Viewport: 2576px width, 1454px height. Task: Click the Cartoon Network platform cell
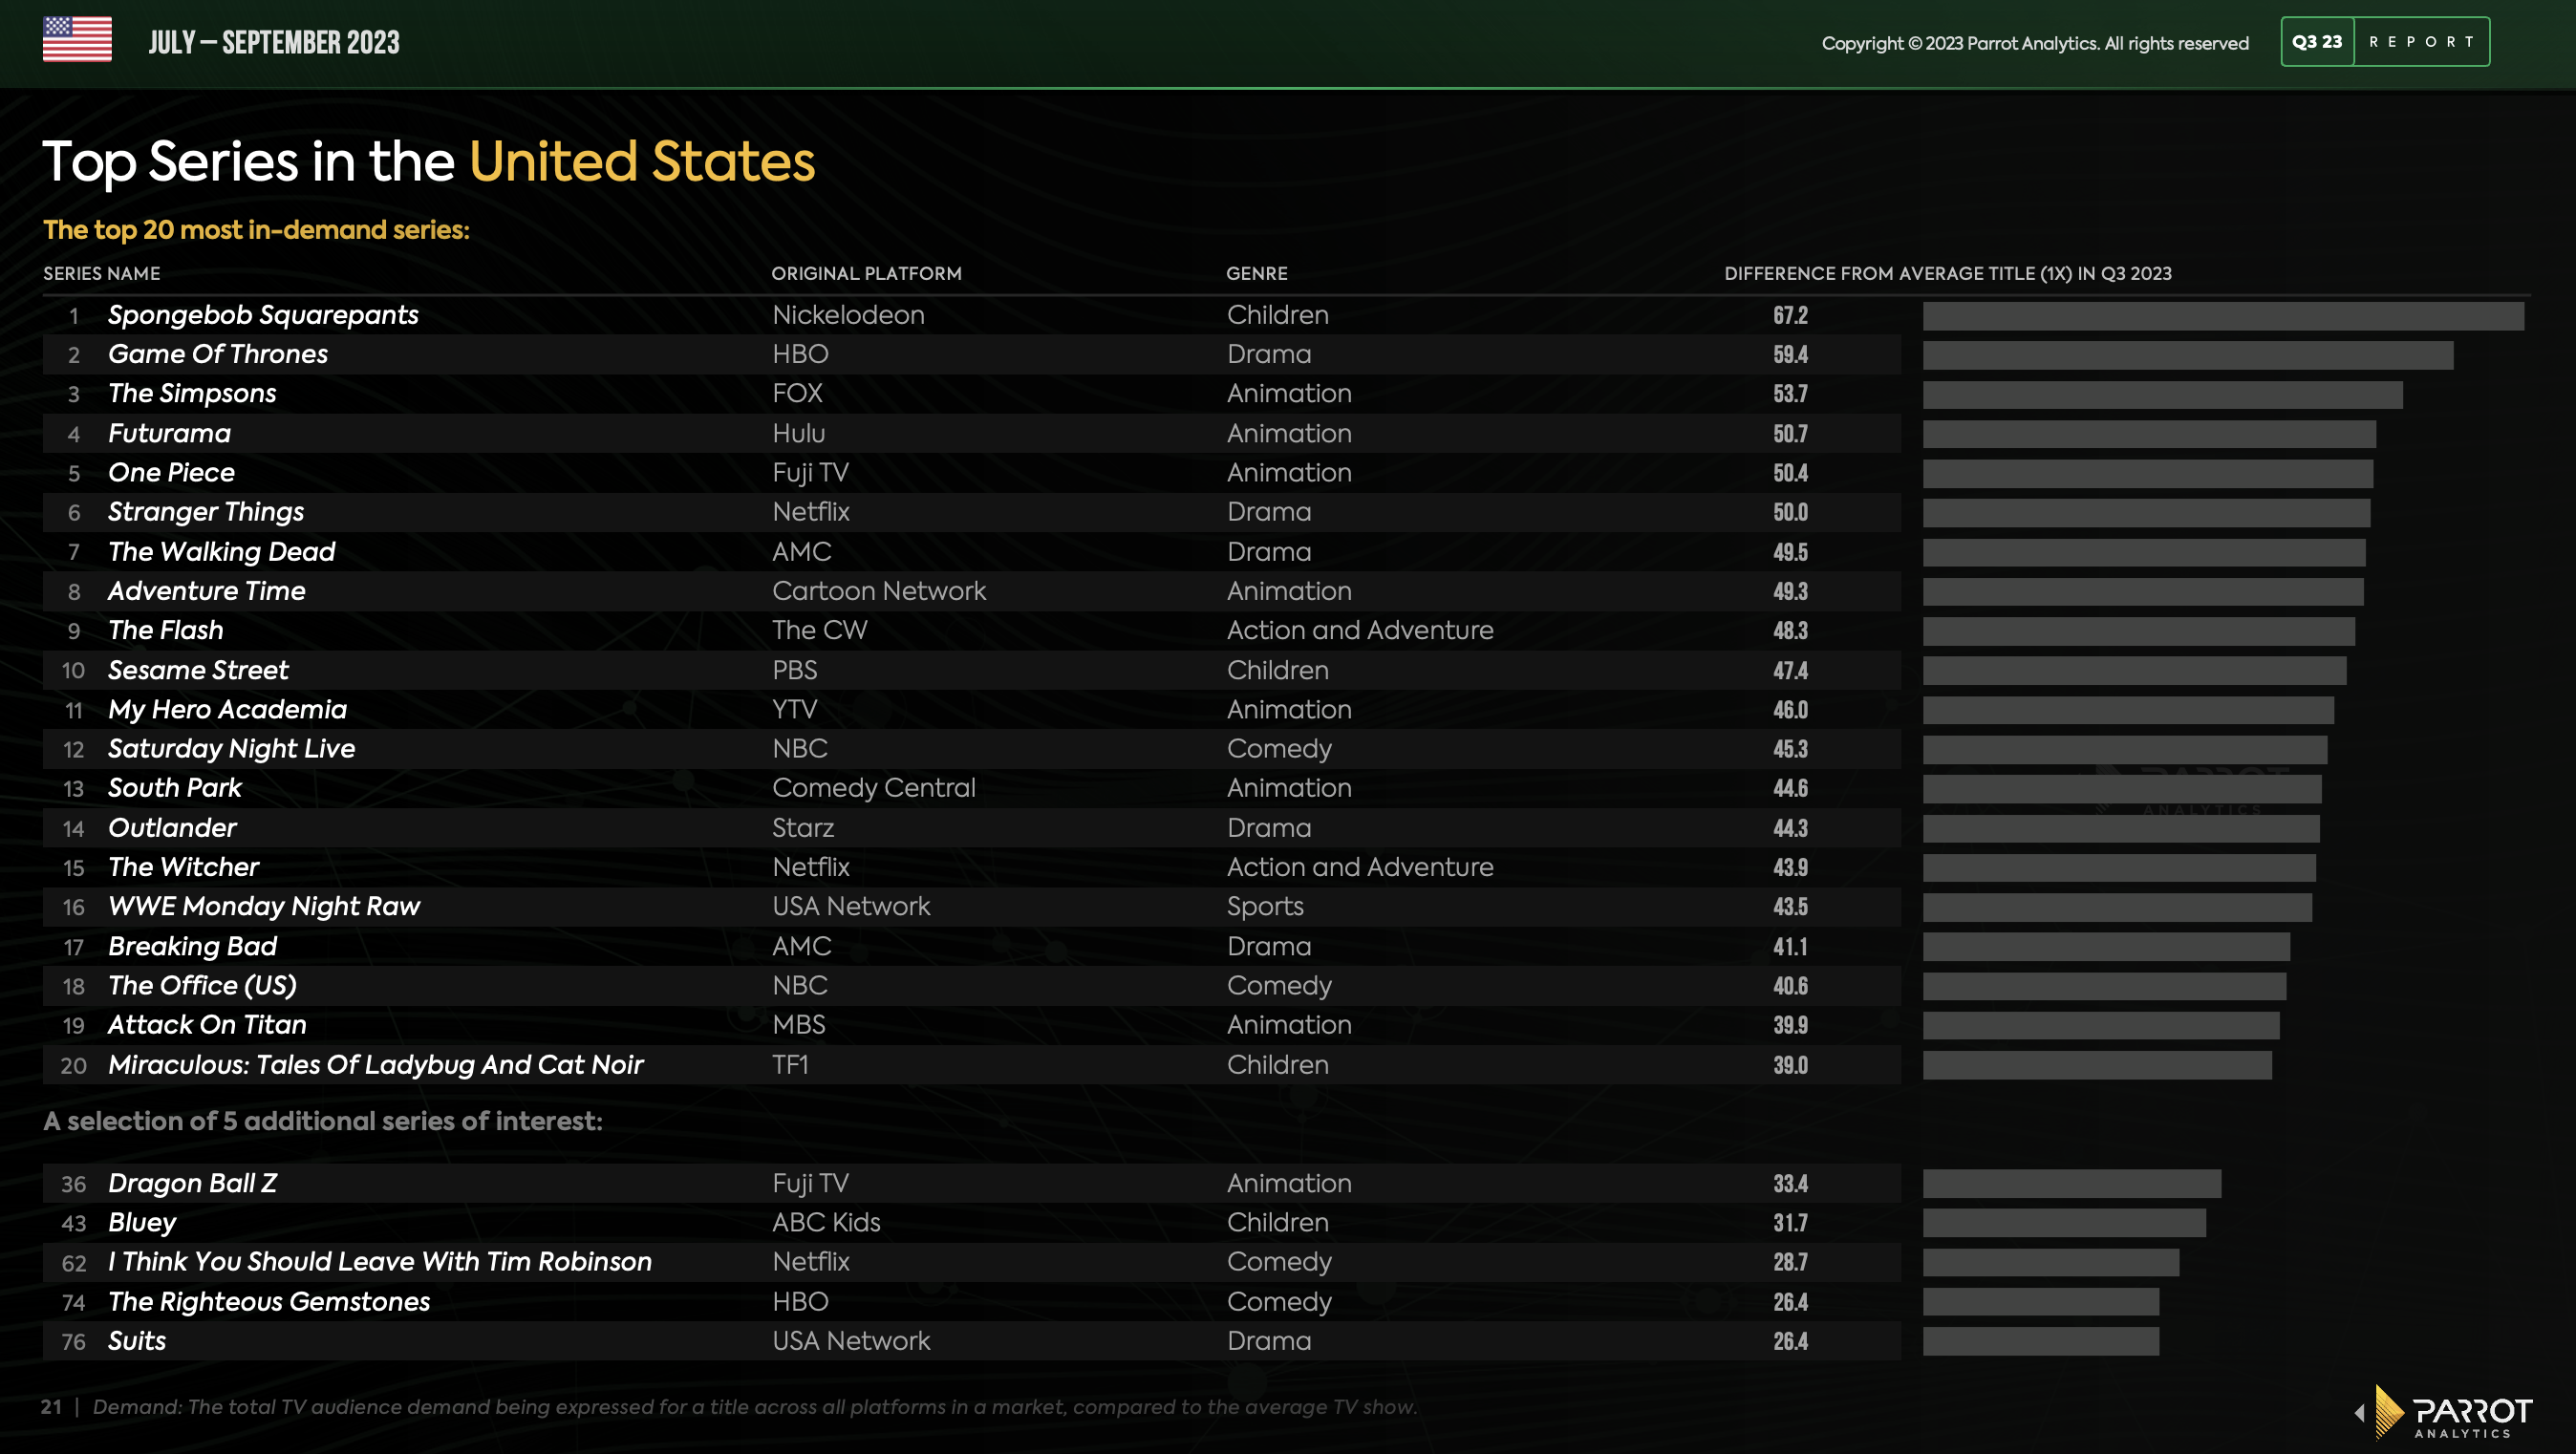(x=879, y=591)
